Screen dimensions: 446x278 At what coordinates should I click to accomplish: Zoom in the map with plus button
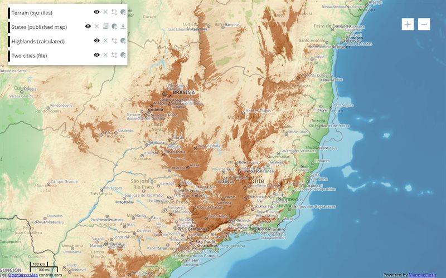click(408, 24)
